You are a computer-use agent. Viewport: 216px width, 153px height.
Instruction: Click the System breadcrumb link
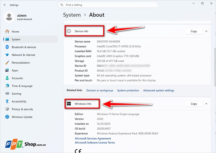(72, 15)
